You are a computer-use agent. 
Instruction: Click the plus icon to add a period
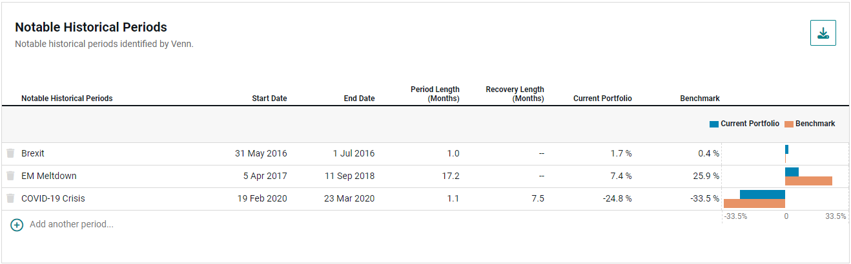point(17,225)
